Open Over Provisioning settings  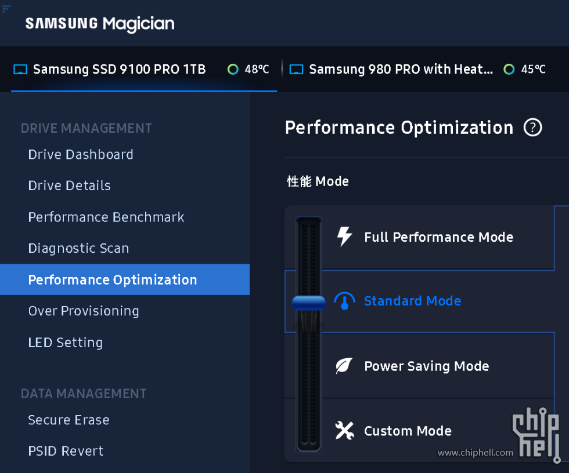(84, 311)
